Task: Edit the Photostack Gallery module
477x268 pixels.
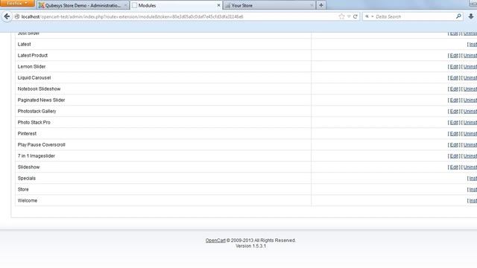Action: click(454, 111)
